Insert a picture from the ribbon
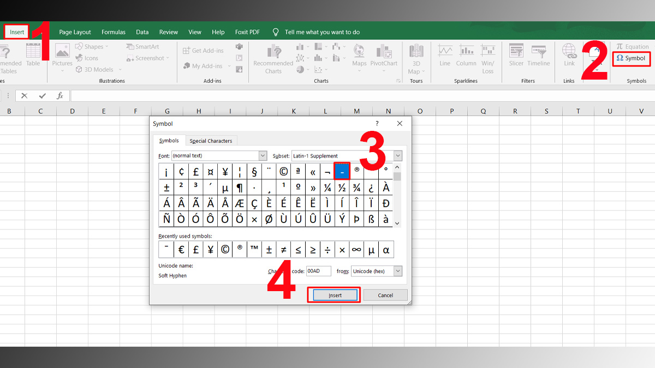Viewport: 655px width, 368px height. click(x=62, y=58)
